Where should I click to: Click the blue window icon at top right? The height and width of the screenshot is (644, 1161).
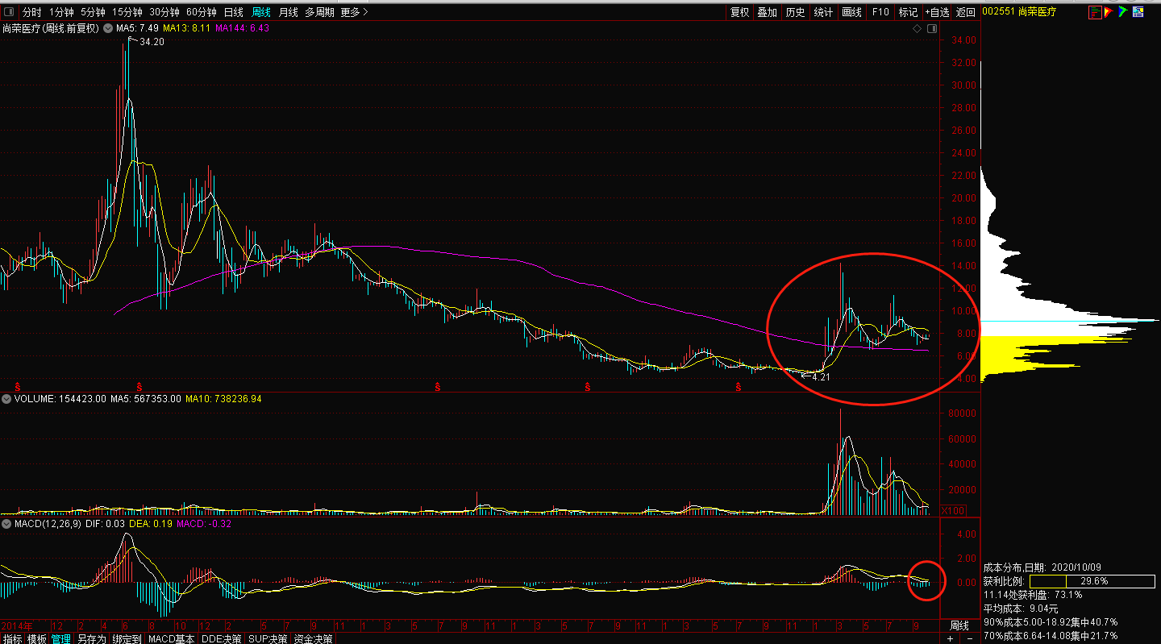coord(1138,12)
